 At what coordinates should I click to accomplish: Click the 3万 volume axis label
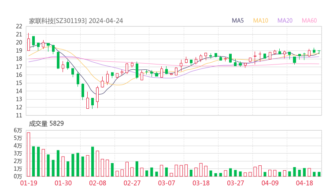(18, 154)
